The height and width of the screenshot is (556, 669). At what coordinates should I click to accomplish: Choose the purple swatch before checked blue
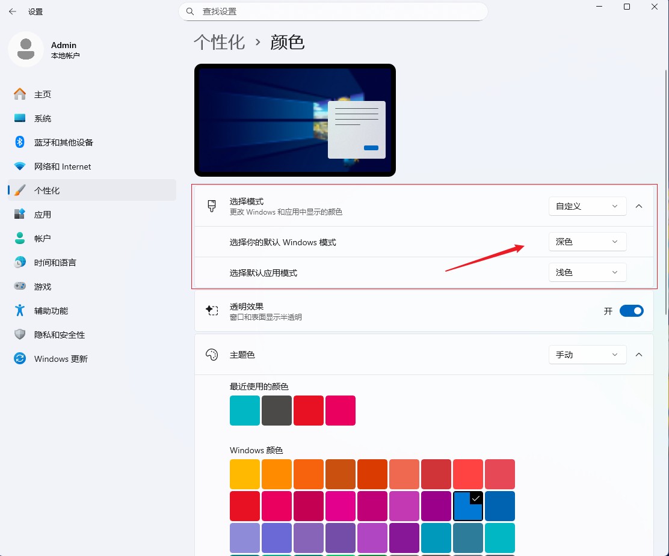(x=436, y=506)
